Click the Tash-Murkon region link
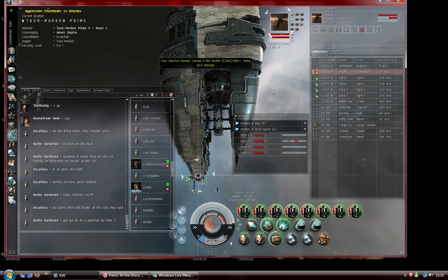The width and height of the screenshot is (448, 280). (65, 41)
